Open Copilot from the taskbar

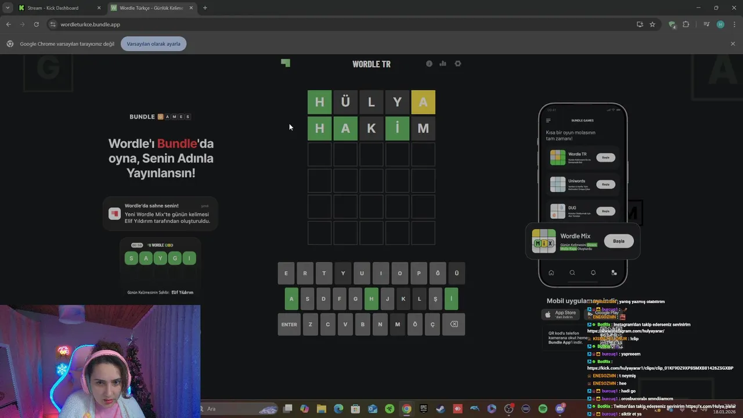click(x=305, y=409)
